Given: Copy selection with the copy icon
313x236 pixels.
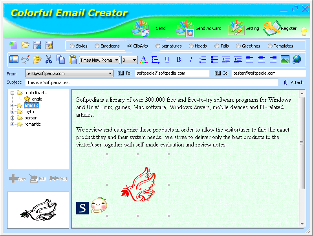Looking at the screenshot, I should click(60, 59).
